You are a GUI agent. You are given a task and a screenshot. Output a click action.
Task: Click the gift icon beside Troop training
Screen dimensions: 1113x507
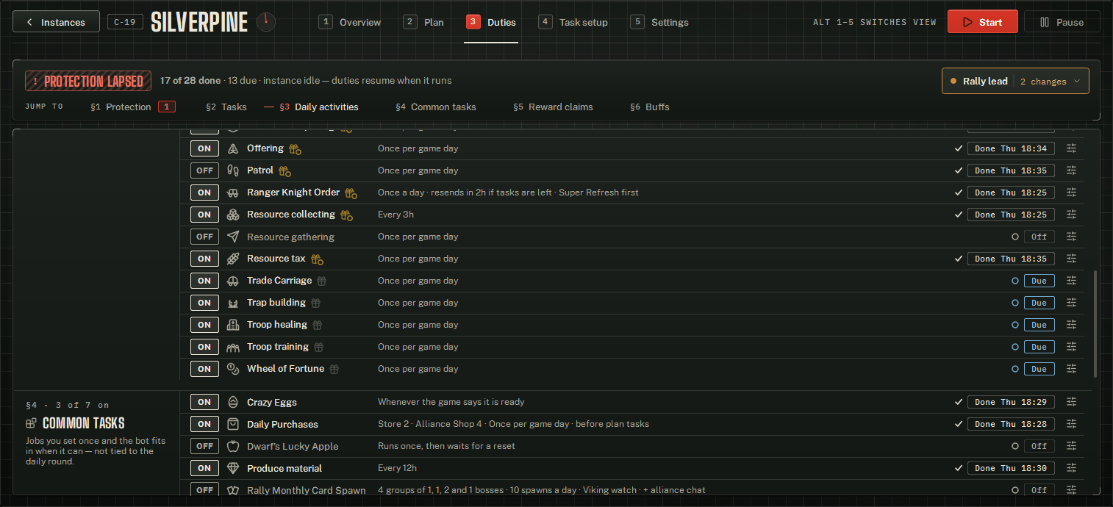tap(318, 347)
